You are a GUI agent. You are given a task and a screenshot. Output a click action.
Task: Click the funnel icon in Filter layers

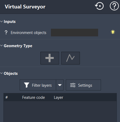click(x=27, y=85)
